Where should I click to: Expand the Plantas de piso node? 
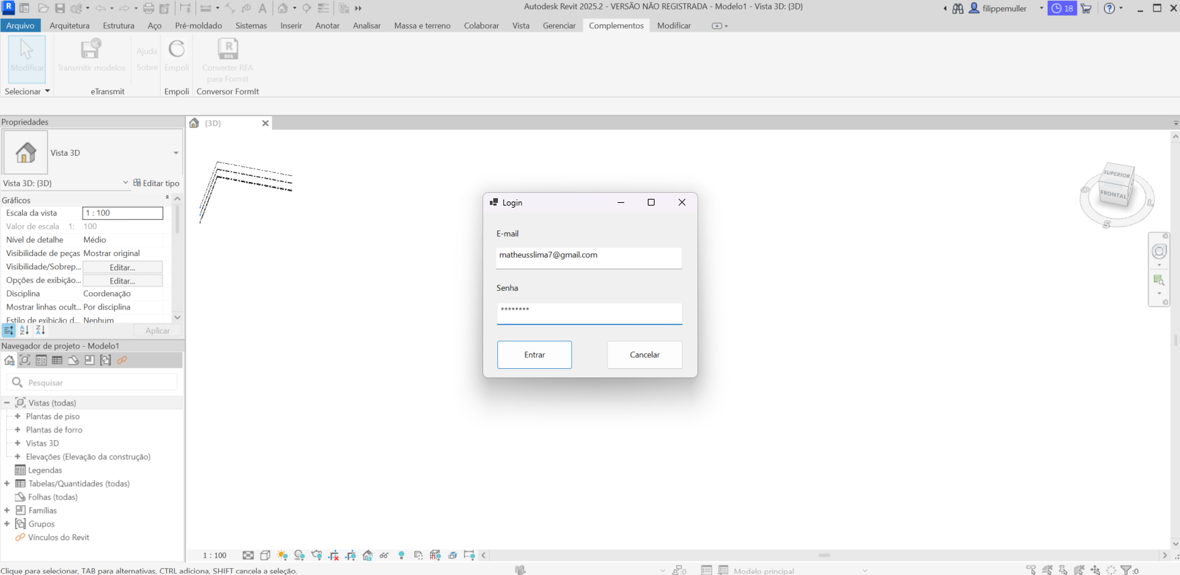pyautogui.click(x=17, y=416)
